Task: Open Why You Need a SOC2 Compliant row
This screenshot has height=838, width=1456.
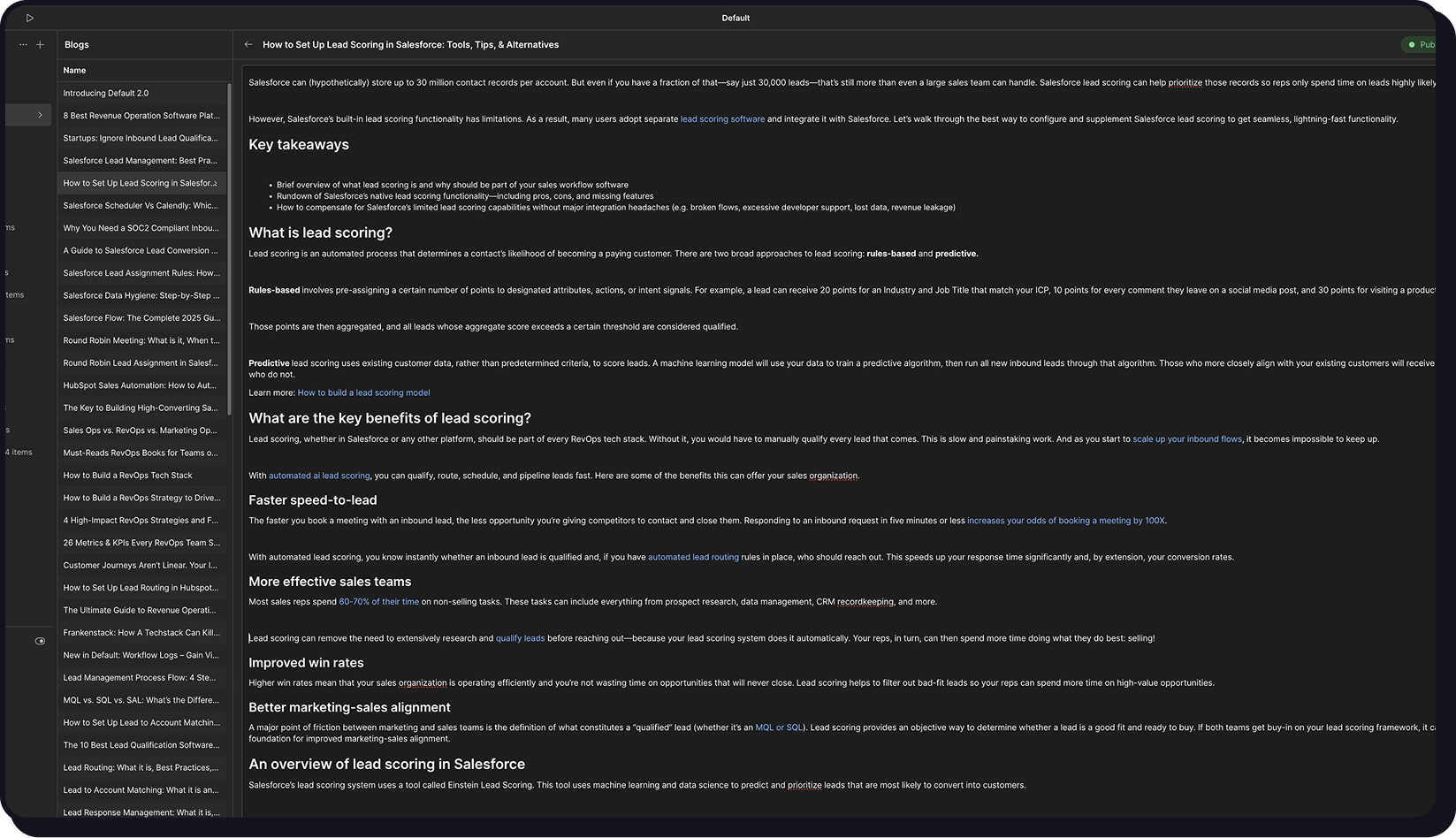Action: pos(141,228)
